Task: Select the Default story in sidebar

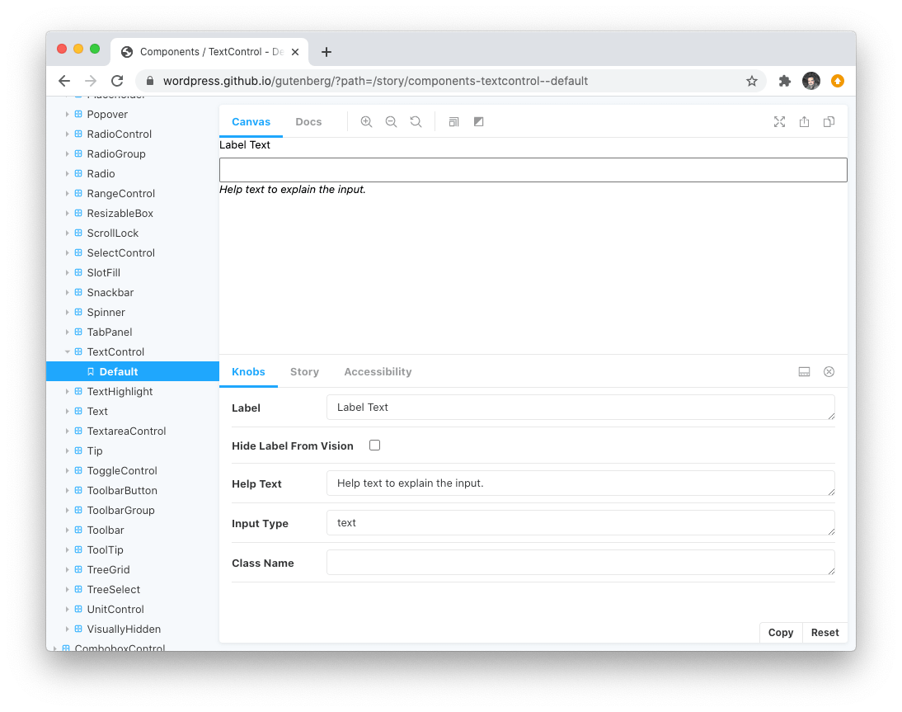Action: [132, 372]
